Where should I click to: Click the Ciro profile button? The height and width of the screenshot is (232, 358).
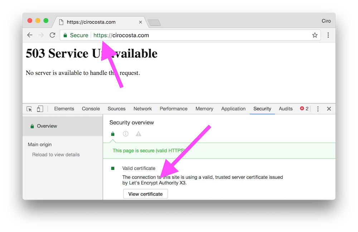click(326, 21)
